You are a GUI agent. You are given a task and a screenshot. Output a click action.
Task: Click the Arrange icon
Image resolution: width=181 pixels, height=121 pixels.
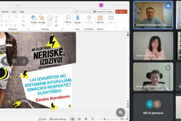click(42, 18)
